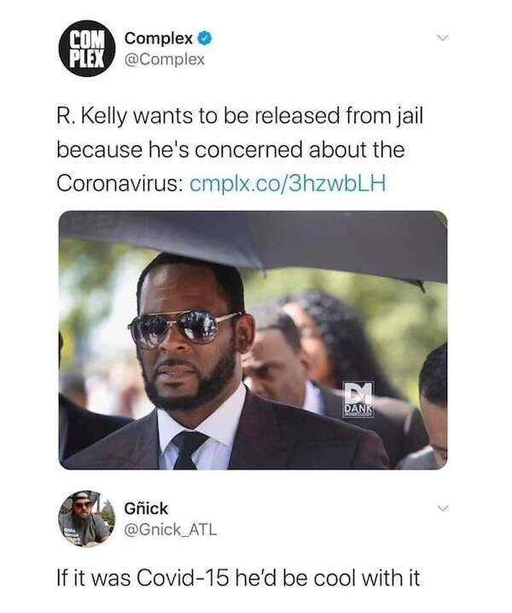Open the attached tweet photo

pyautogui.click(x=253, y=340)
